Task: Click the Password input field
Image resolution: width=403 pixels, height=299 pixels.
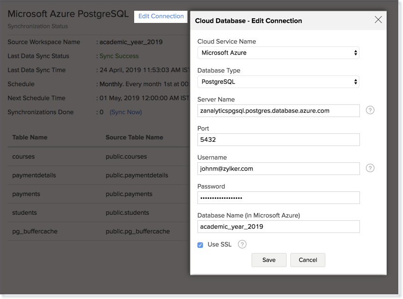Action: pos(278,198)
